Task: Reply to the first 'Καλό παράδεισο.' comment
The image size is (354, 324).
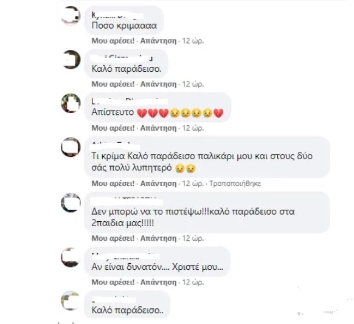Action: coord(158,84)
